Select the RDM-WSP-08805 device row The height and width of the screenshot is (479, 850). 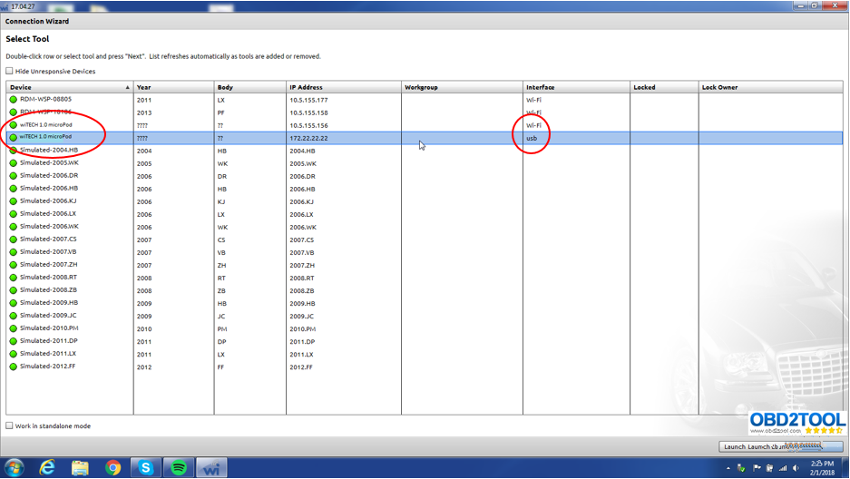coord(425,100)
